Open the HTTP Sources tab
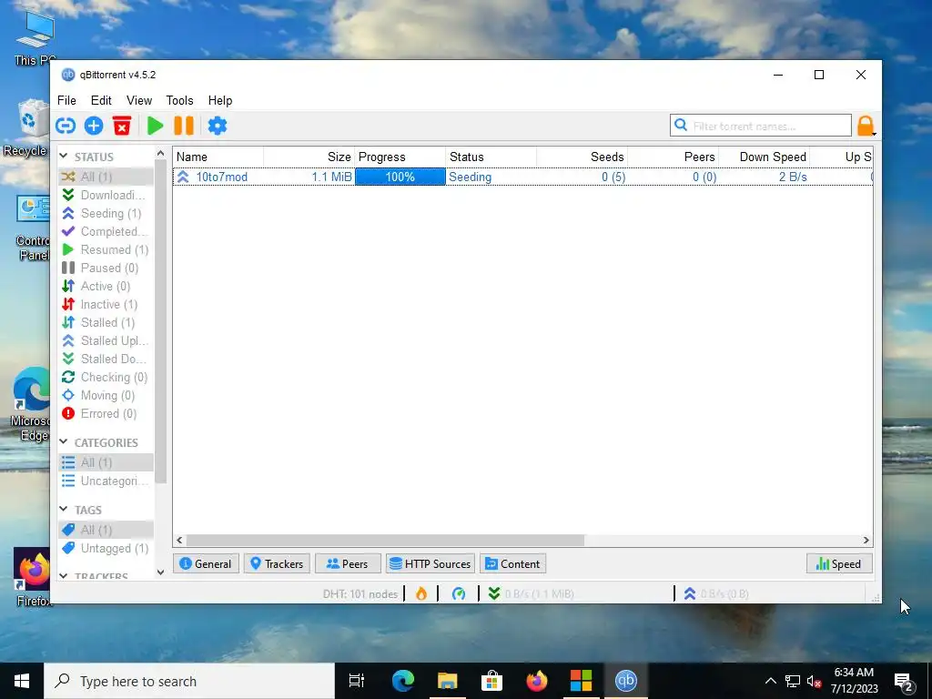 tap(431, 563)
